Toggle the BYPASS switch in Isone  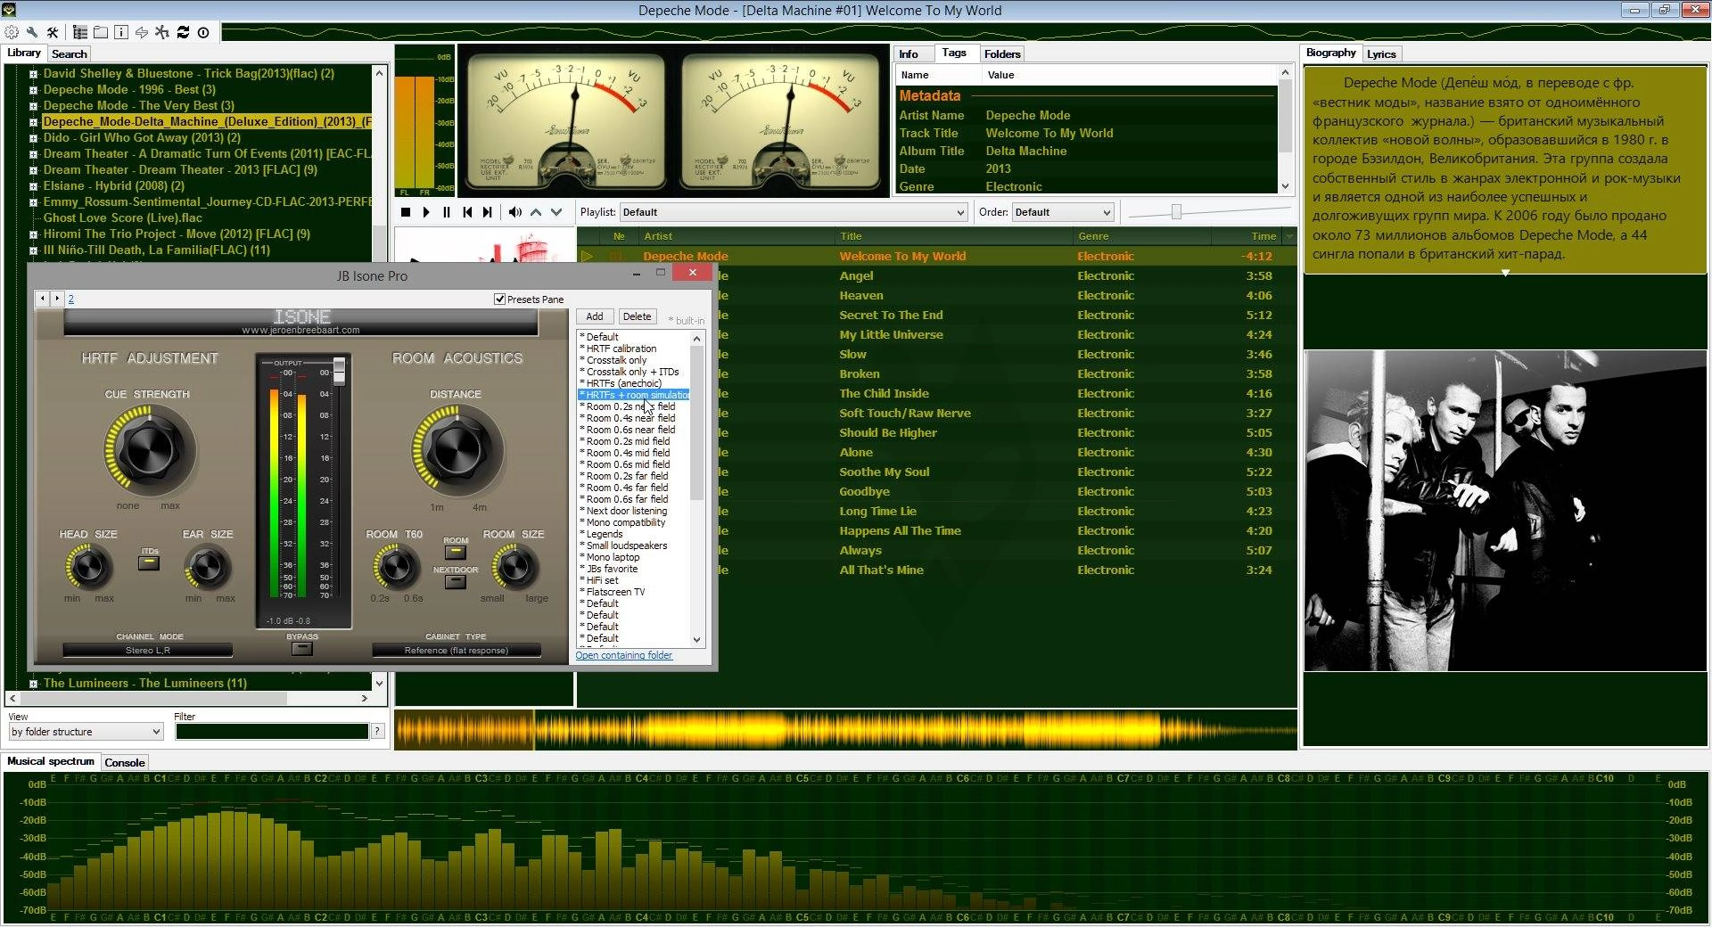point(302,648)
